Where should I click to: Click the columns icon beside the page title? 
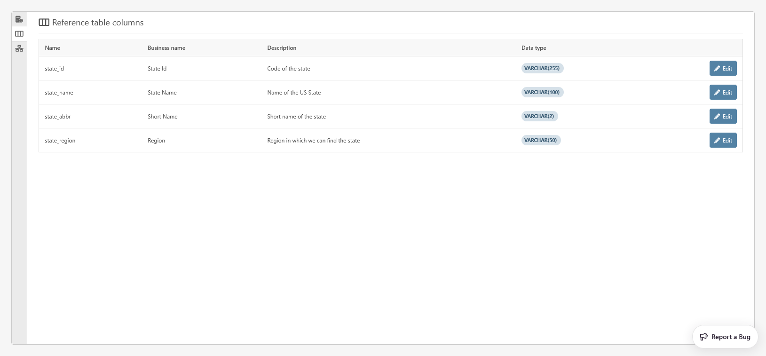click(x=44, y=23)
